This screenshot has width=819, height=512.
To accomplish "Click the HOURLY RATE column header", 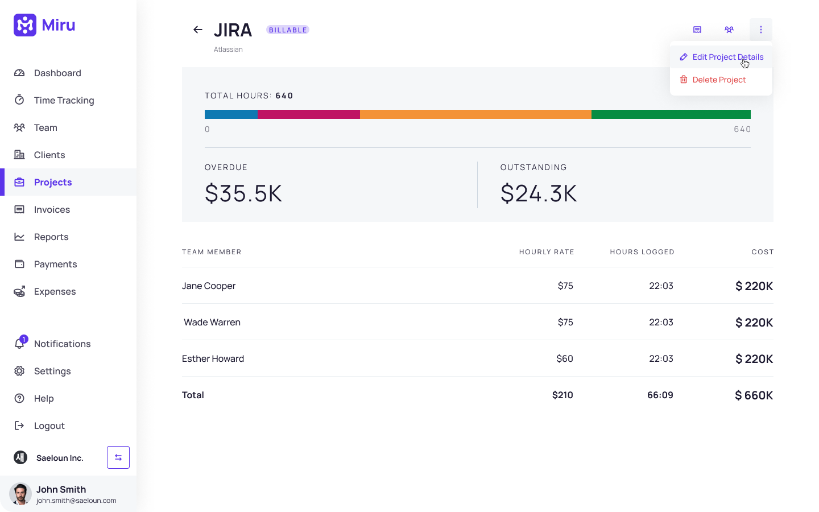I will 547,252.
